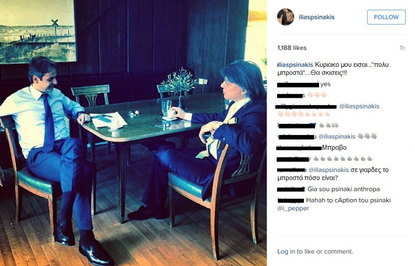Click the redacted commenter name beside 'Μπραβο'

coord(299,148)
